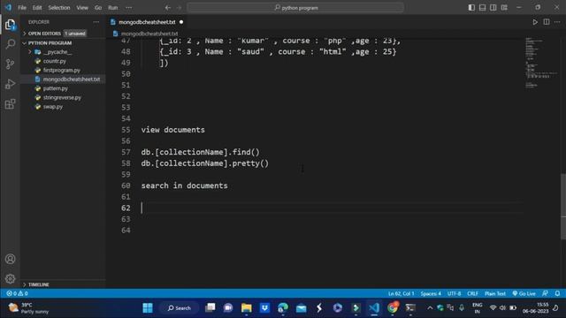This screenshot has width=566, height=318.
Task: Open Google Chrome from taskbar
Action: click(393, 308)
